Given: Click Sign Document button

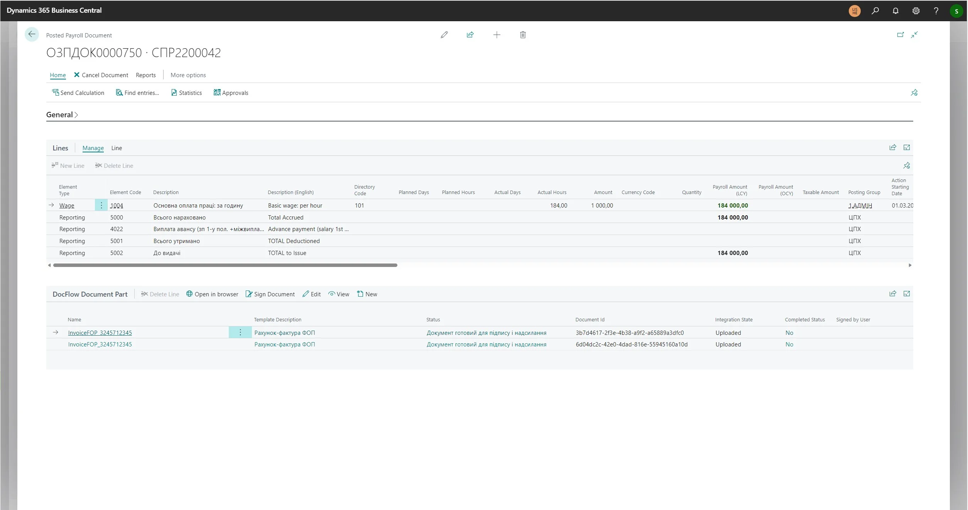Looking at the screenshot, I should (270, 294).
